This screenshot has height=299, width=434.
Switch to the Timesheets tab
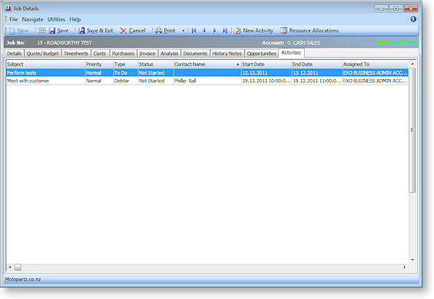[76, 54]
